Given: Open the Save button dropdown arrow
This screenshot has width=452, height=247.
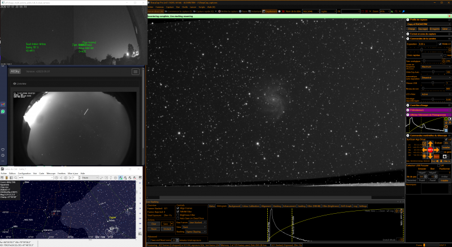Looking at the screenshot, I should click(172, 224).
